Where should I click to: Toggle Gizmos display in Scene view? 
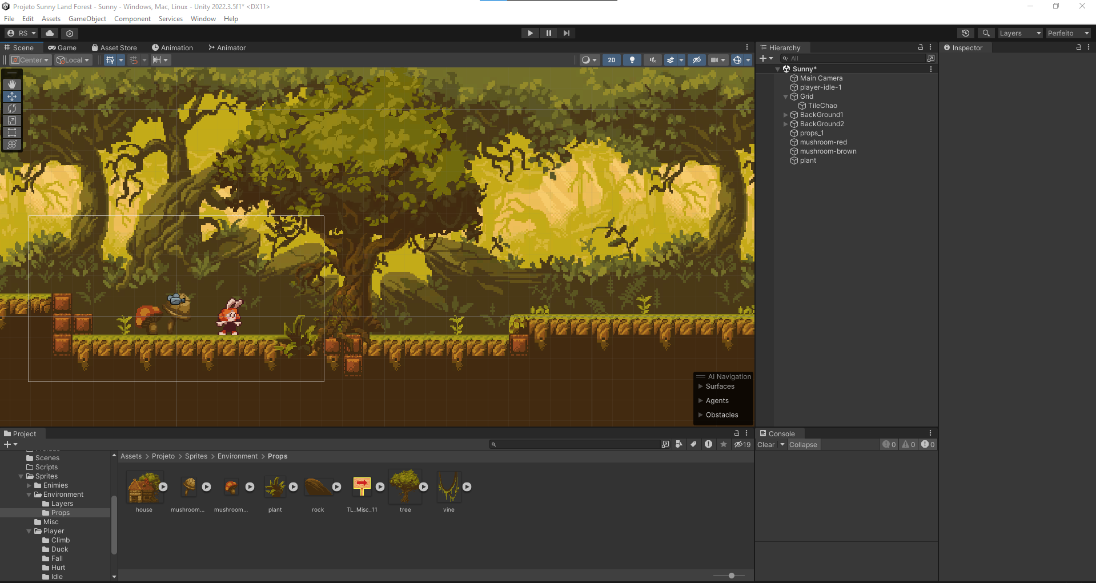tap(737, 60)
